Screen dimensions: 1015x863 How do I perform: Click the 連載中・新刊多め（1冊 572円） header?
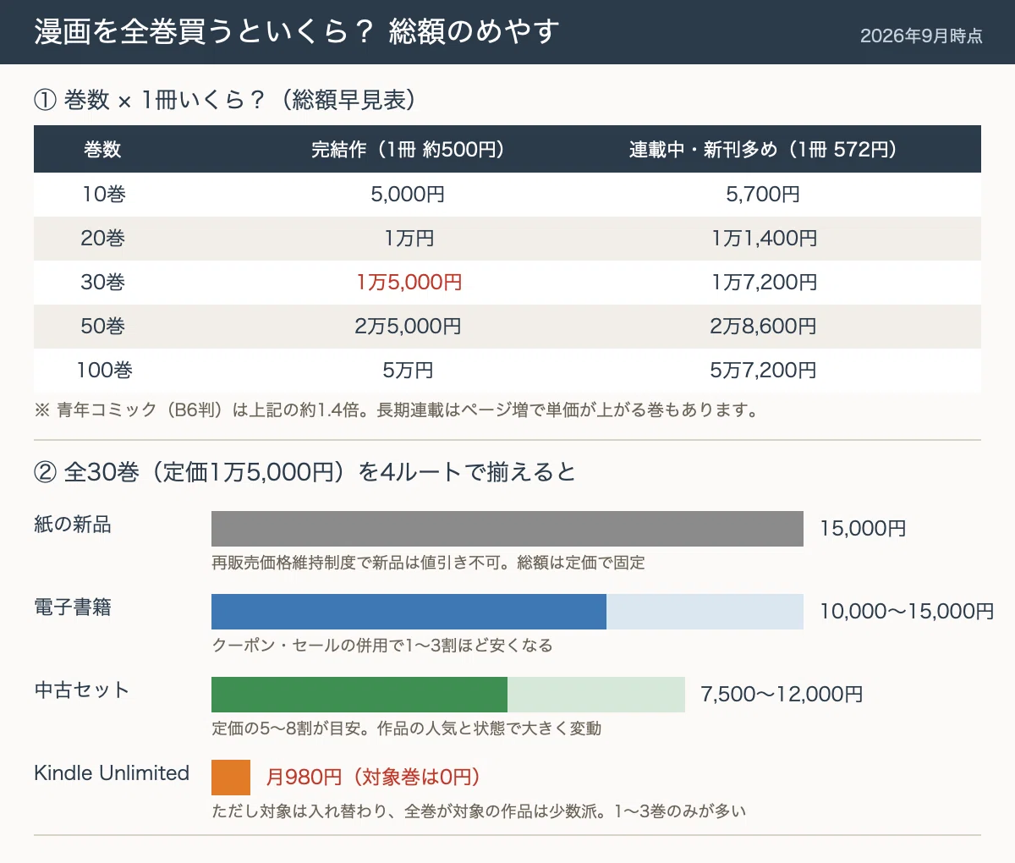coord(764,150)
